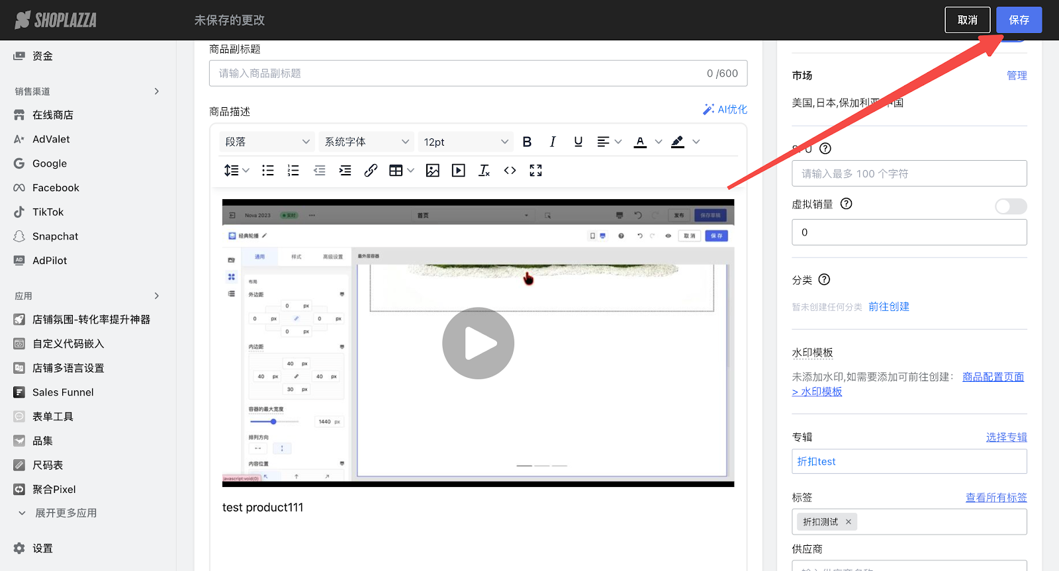Click the 查看所有标签 link
Screen dimensions: 1059x571
tap(995, 498)
